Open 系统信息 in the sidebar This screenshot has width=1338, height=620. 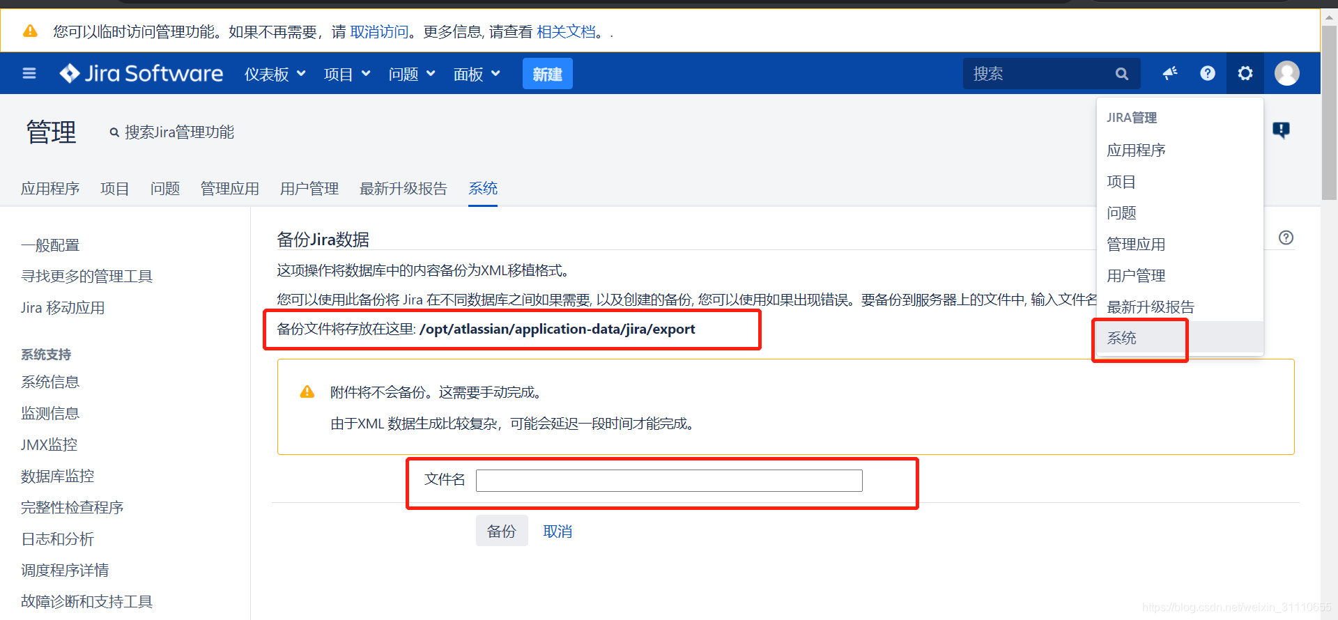click(50, 382)
